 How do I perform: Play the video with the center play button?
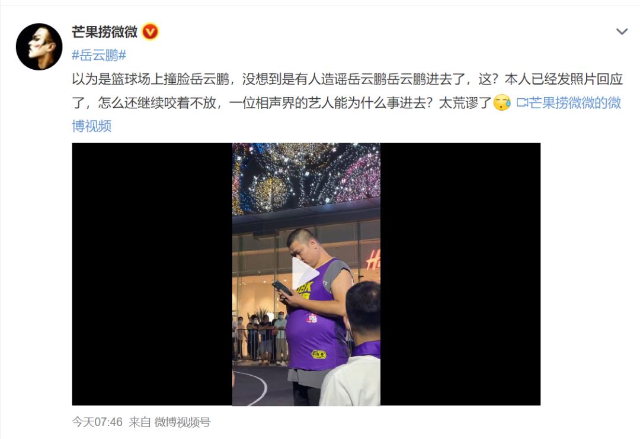(x=306, y=274)
